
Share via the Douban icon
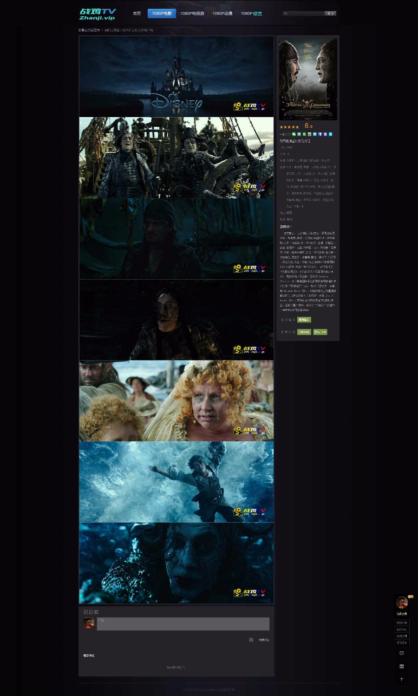(304, 134)
